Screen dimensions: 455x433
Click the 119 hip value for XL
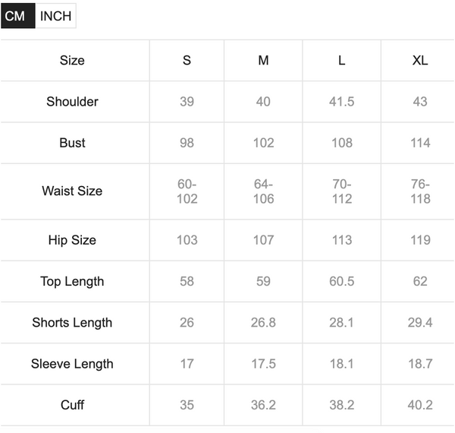(420, 240)
